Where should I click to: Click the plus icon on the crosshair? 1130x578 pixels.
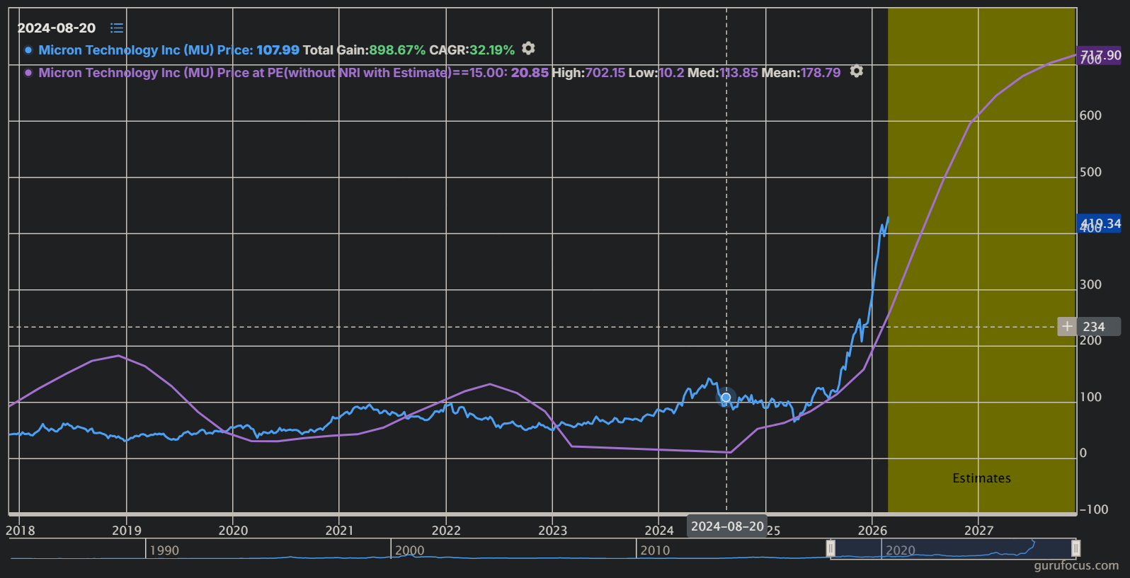click(1067, 326)
